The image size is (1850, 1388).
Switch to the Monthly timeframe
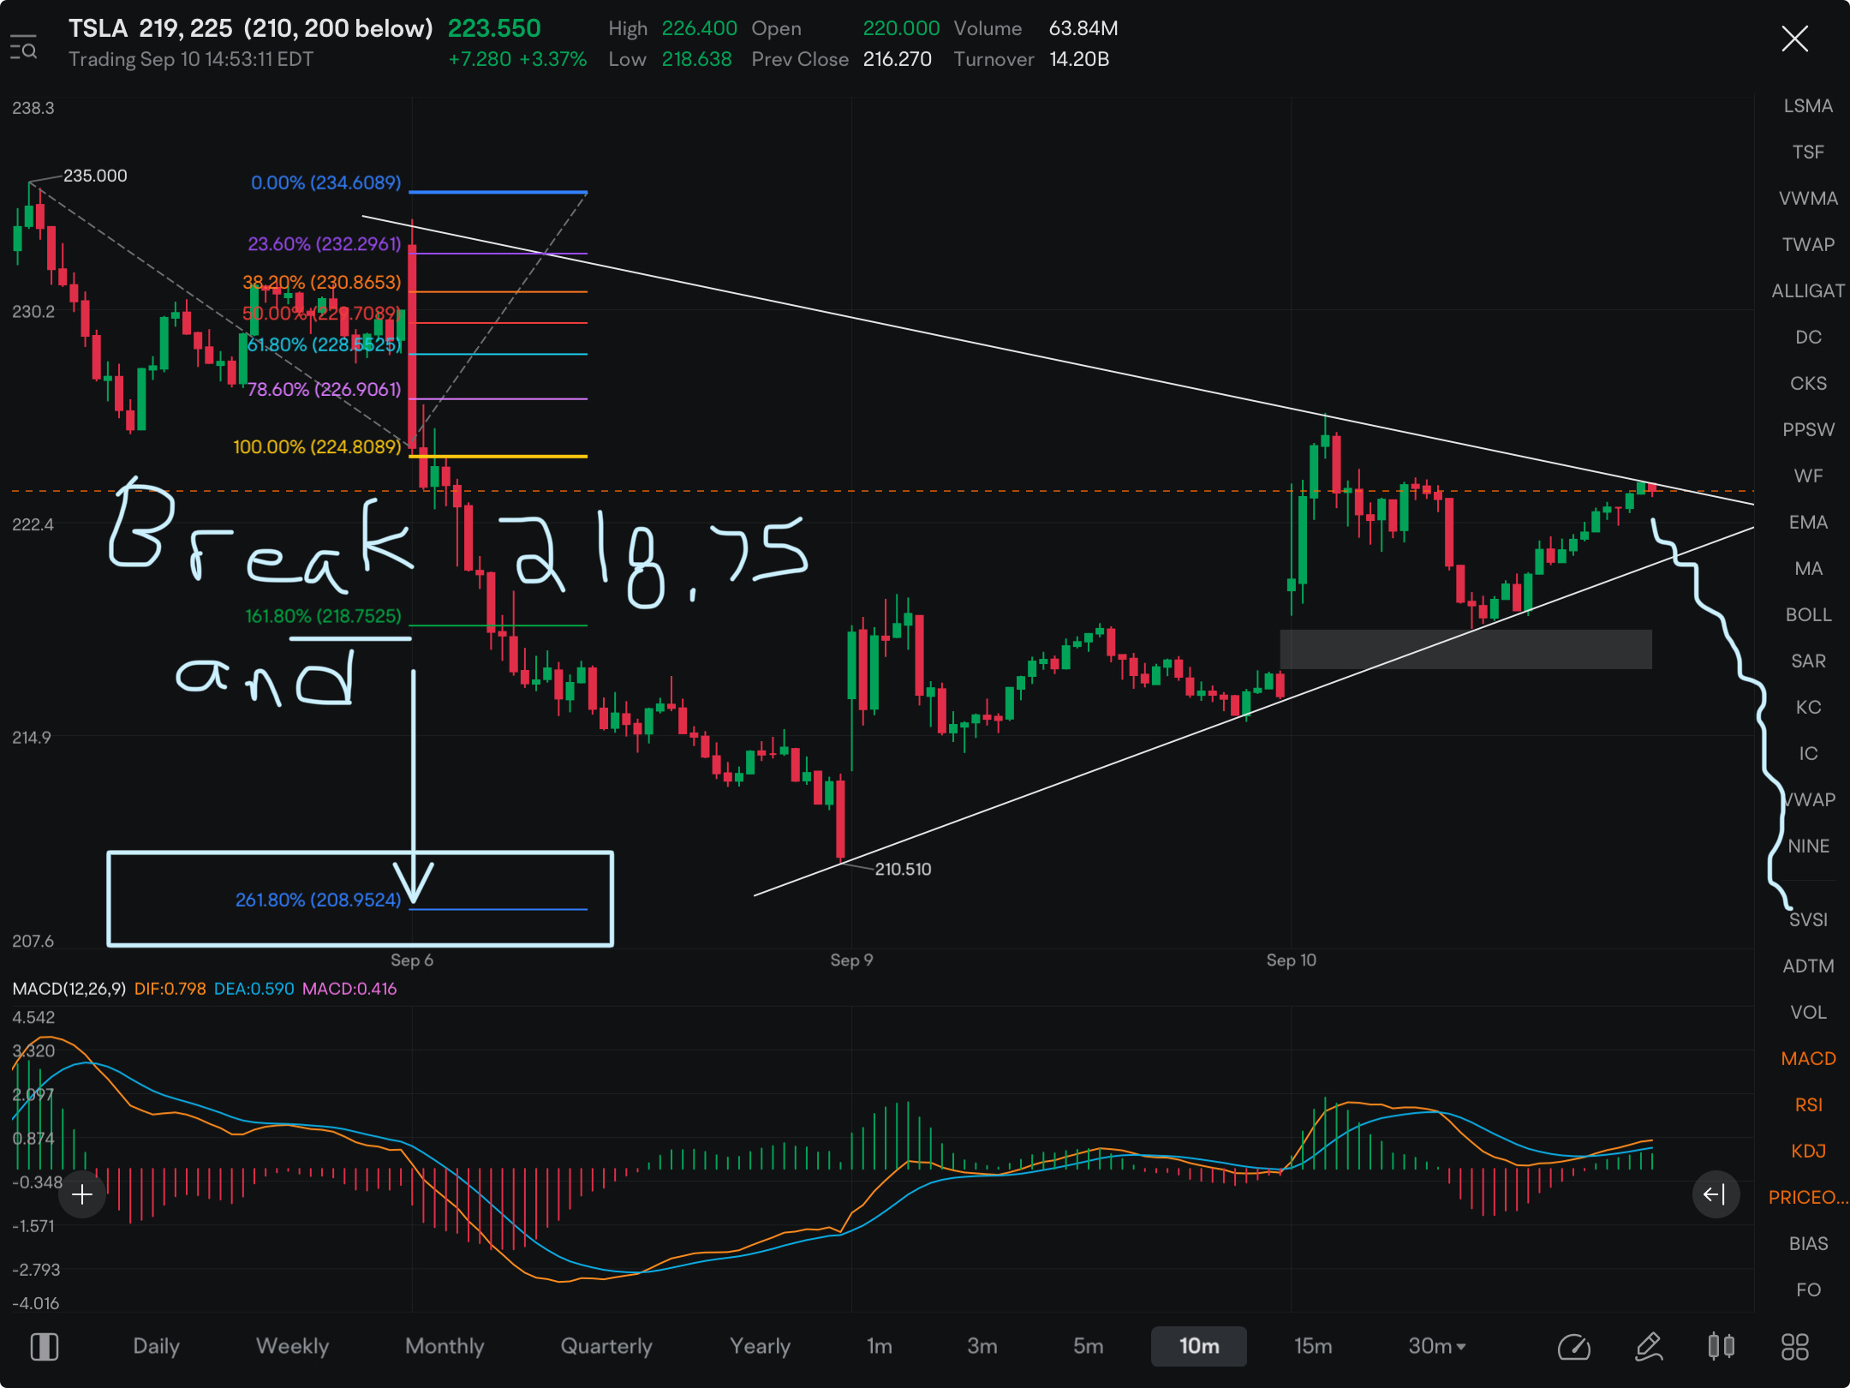(x=445, y=1346)
